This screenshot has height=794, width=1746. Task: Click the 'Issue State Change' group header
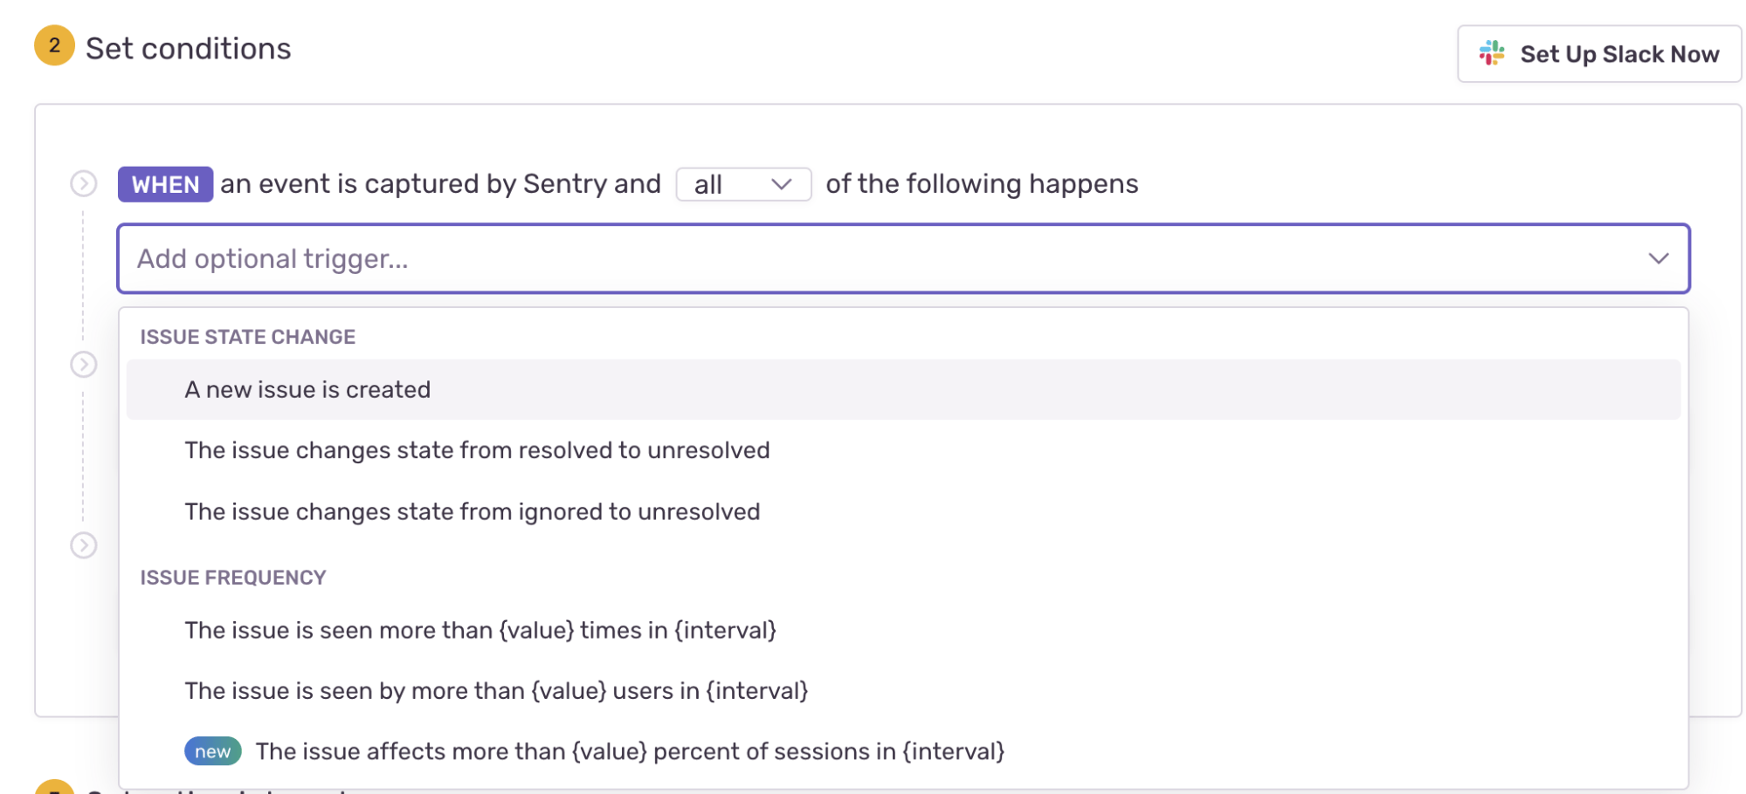[247, 337]
